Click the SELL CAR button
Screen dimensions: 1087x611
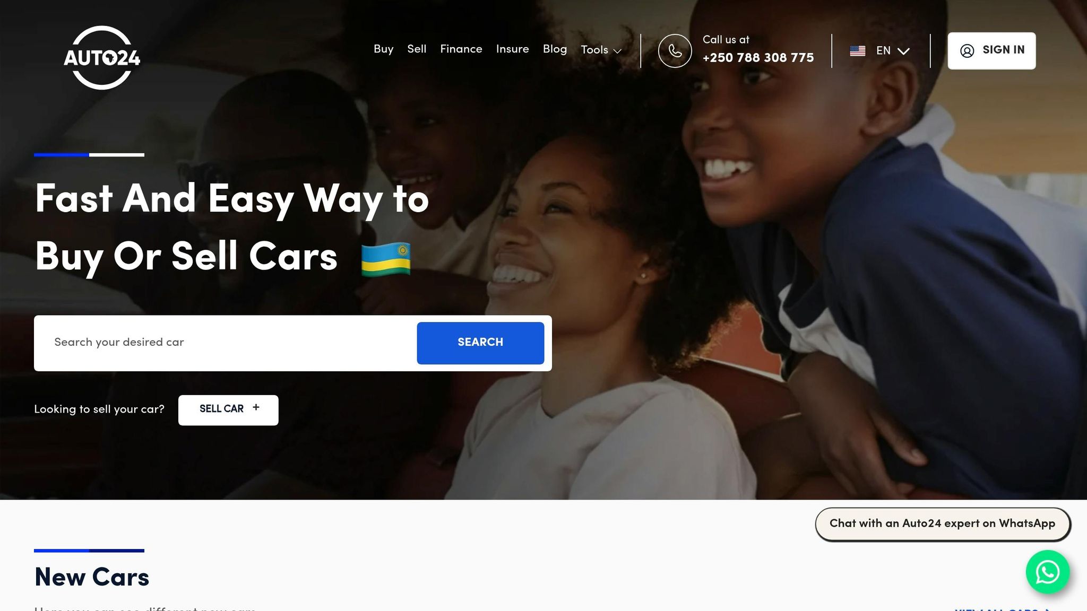(x=228, y=410)
